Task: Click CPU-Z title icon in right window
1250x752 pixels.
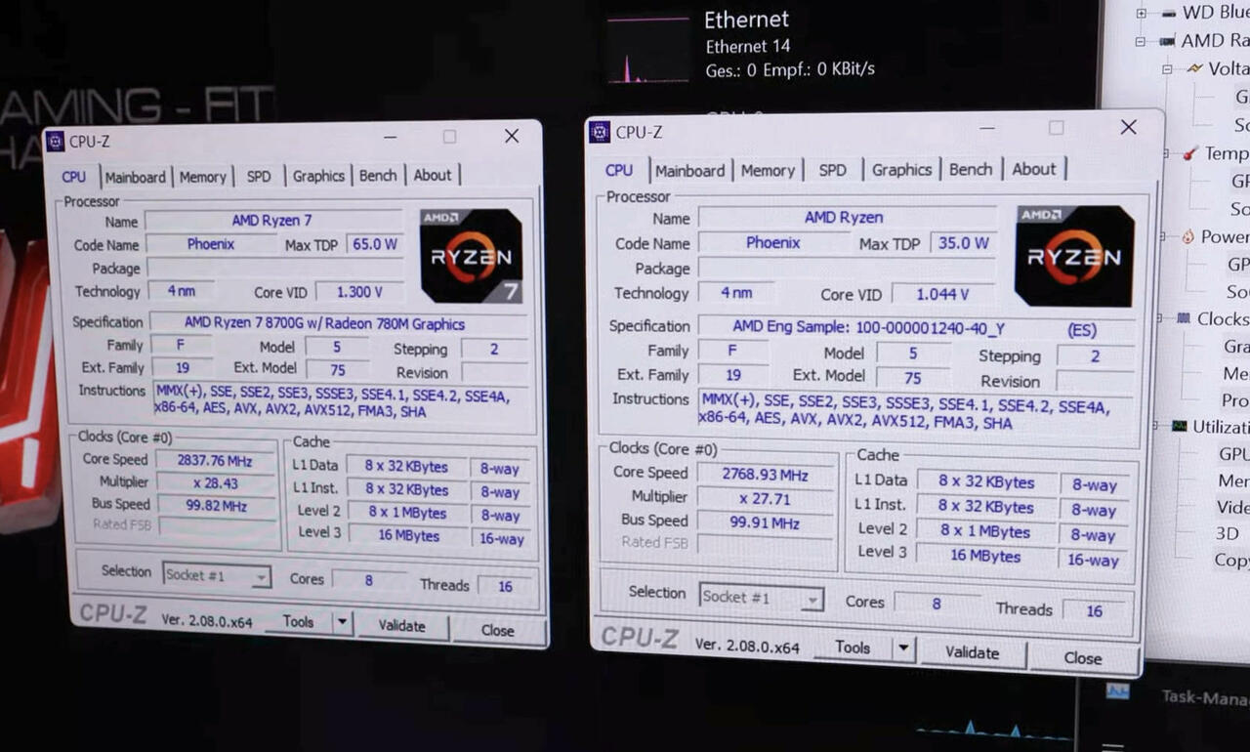Action: [600, 132]
